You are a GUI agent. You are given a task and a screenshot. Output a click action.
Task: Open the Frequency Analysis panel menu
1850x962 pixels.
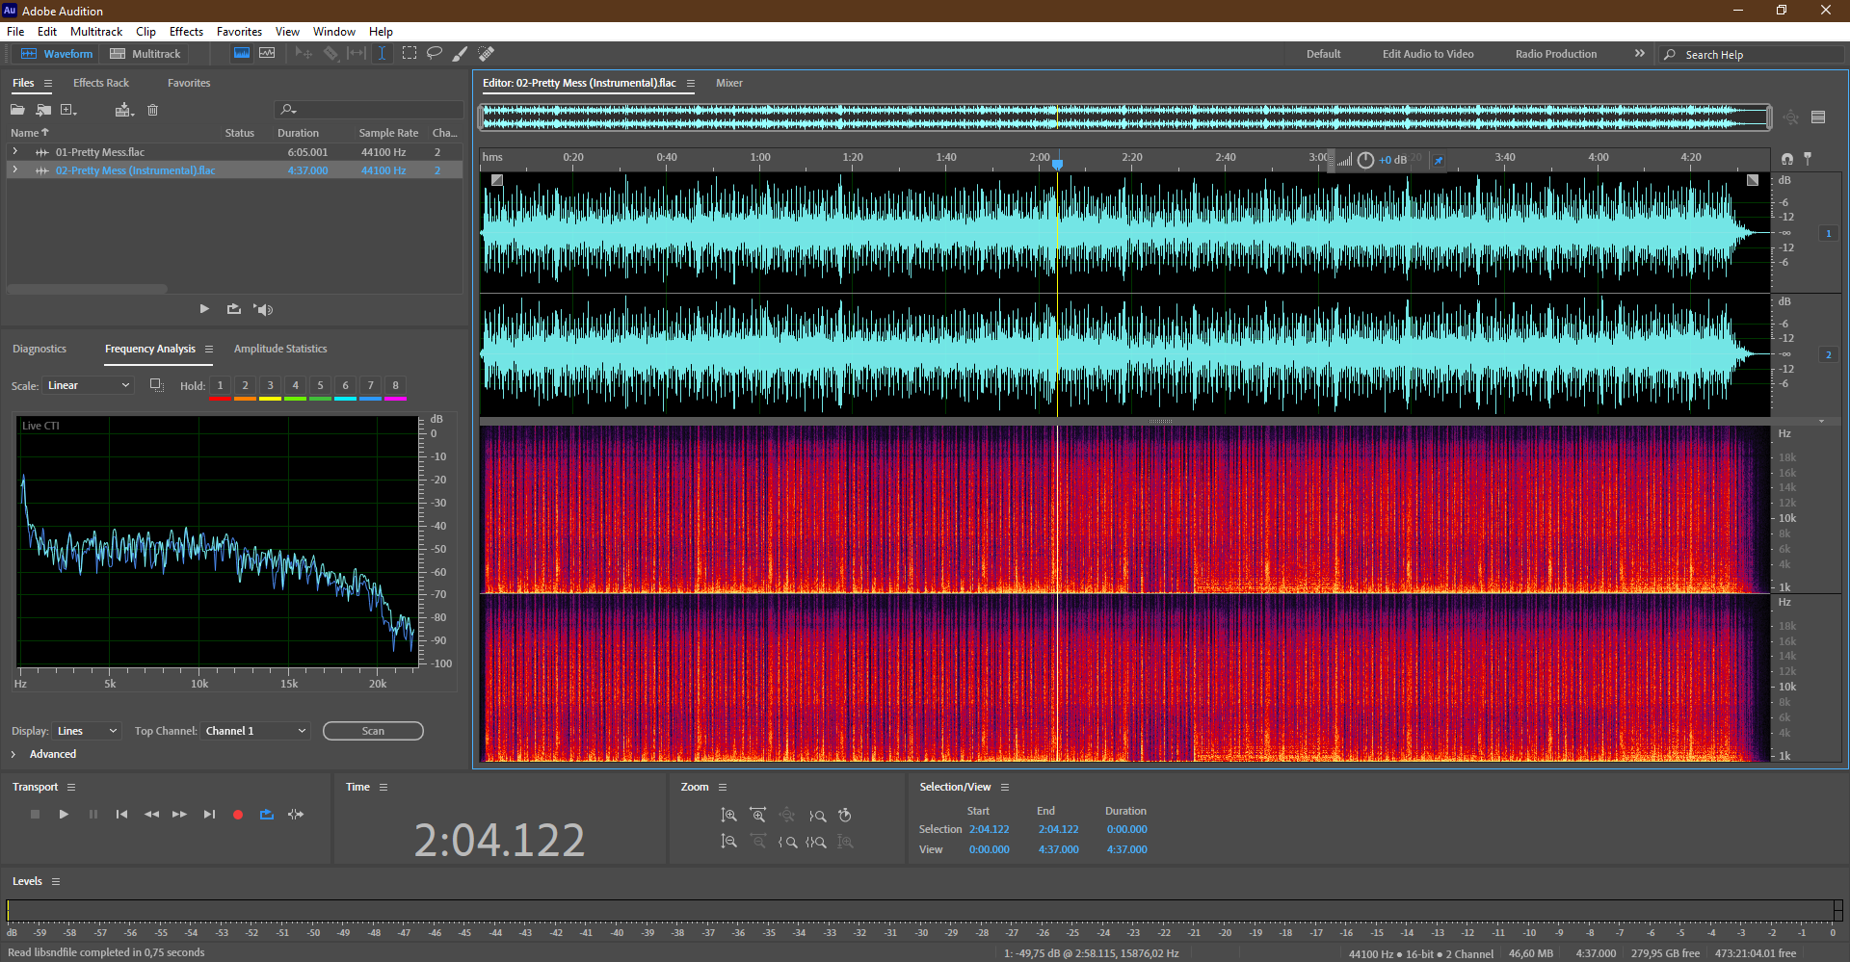pyautogui.click(x=209, y=349)
